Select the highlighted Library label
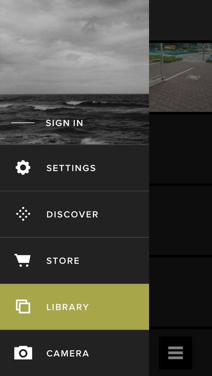Image resolution: width=212 pixels, height=376 pixels. click(x=68, y=307)
